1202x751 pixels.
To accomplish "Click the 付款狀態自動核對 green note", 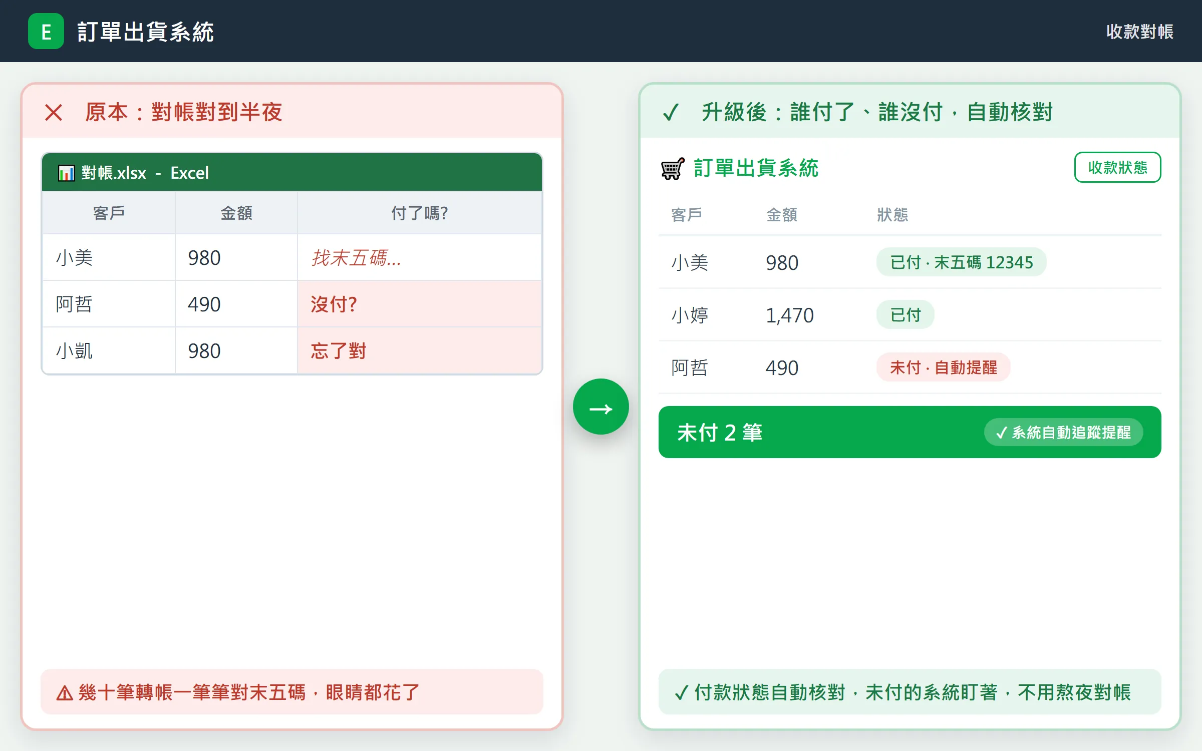I will coord(910,692).
